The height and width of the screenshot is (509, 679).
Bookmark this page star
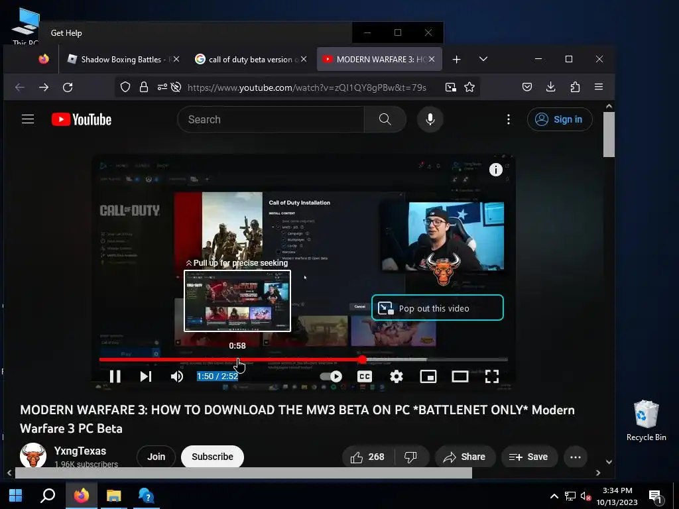point(469,87)
